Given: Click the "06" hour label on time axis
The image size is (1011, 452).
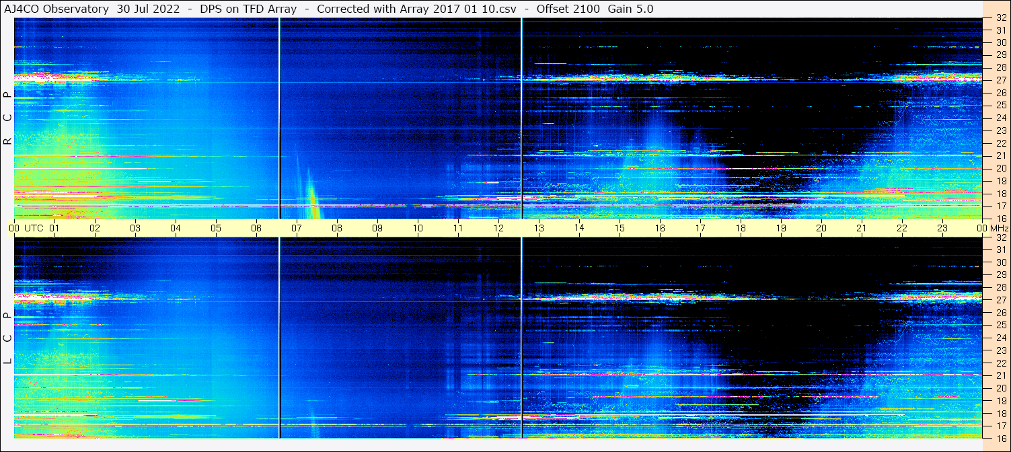Looking at the screenshot, I should click(256, 228).
